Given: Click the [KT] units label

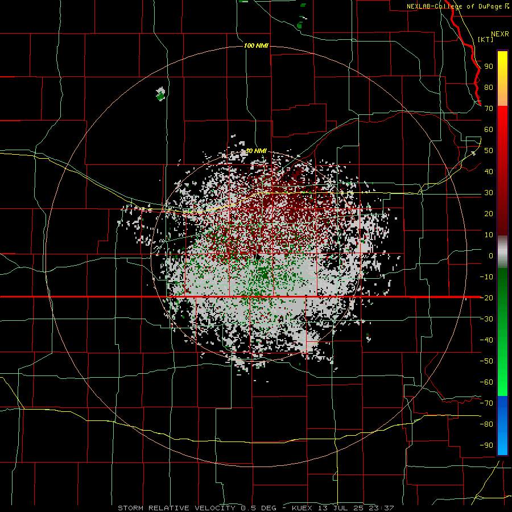Looking at the screenshot, I should pyautogui.click(x=485, y=39).
